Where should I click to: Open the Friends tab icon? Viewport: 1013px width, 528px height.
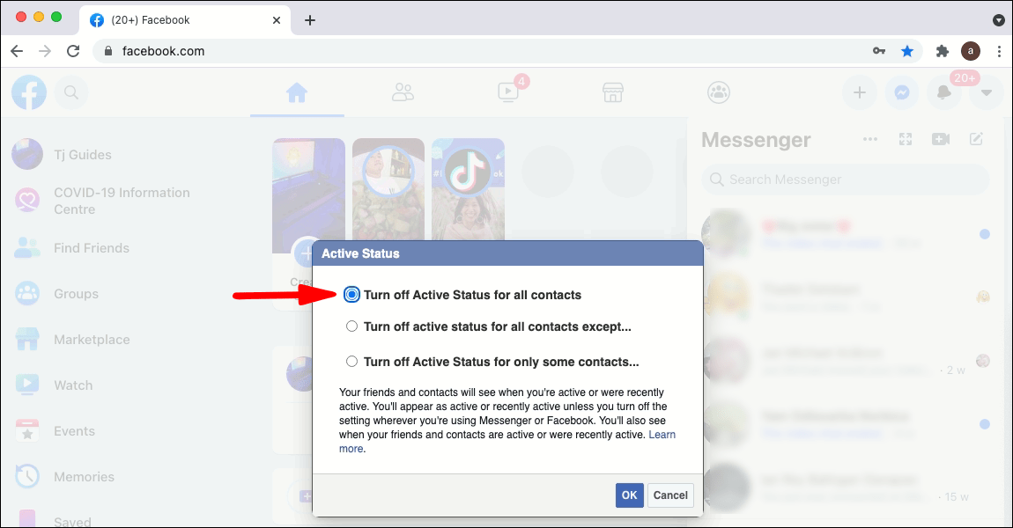point(403,93)
